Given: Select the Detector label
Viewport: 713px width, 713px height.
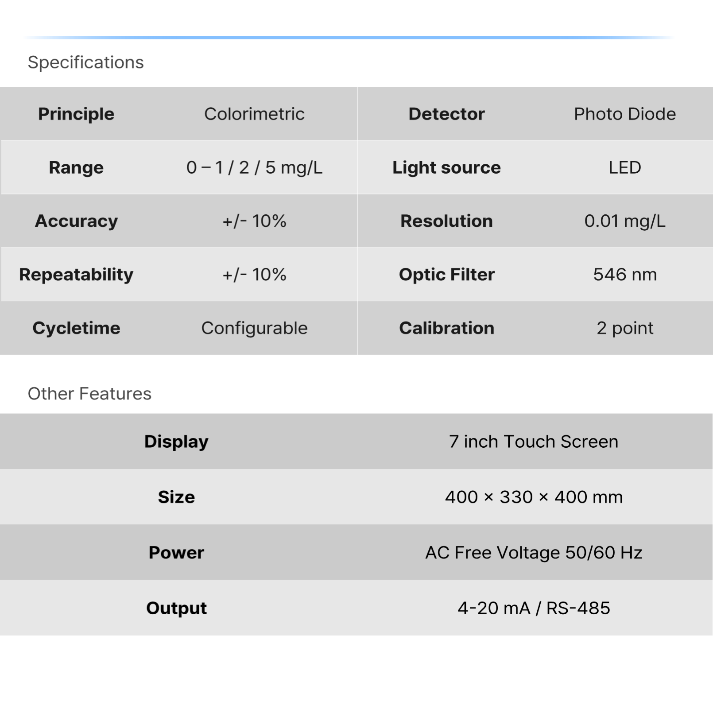Looking at the screenshot, I should pos(446,114).
